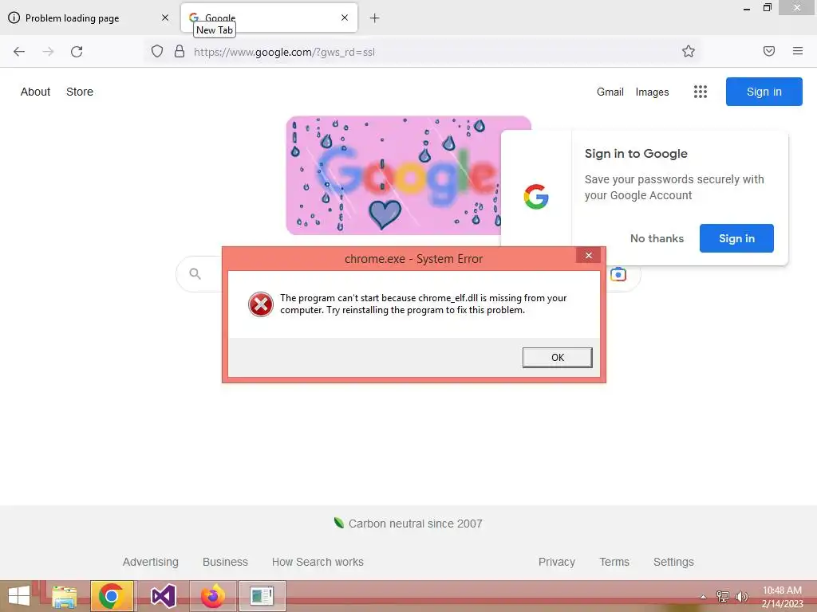Image resolution: width=817 pixels, height=612 pixels.
Task: Open the tracking protection shield icon
Action: coord(157,51)
